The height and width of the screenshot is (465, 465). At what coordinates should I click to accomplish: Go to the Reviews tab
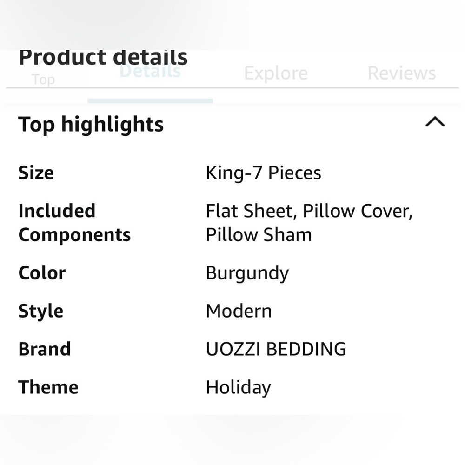(401, 73)
